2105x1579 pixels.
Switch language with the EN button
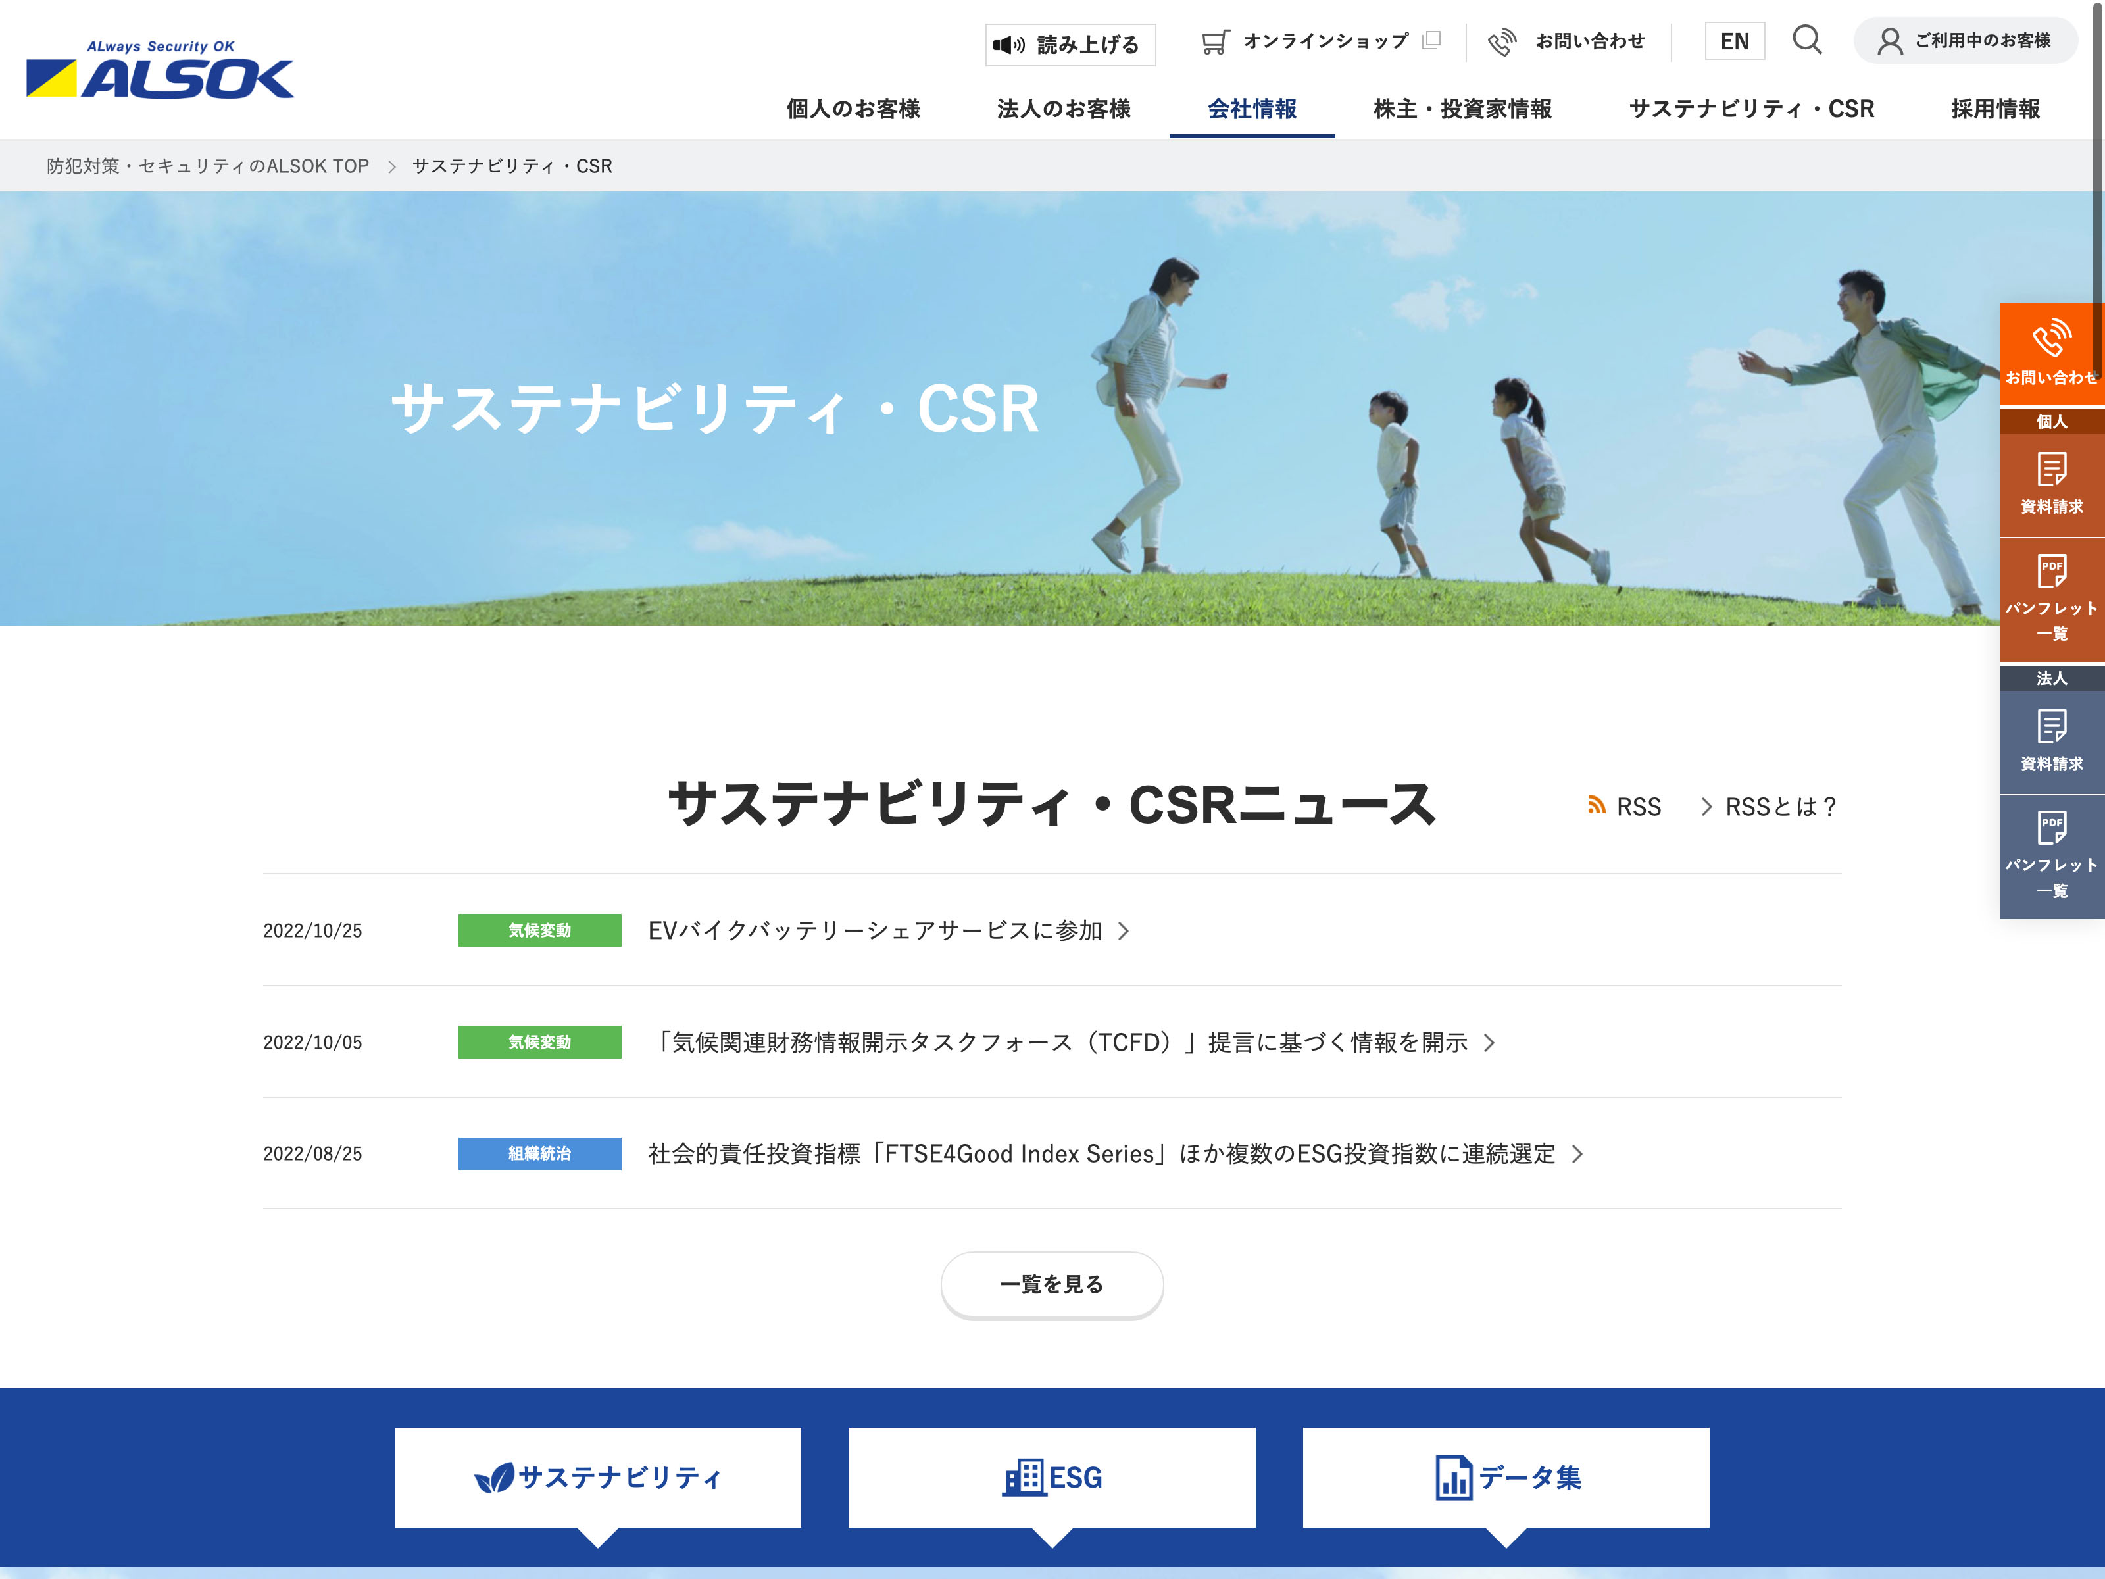click(x=1734, y=41)
